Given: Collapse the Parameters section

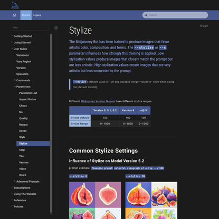Looking at the screenshot, I should tap(23, 87).
